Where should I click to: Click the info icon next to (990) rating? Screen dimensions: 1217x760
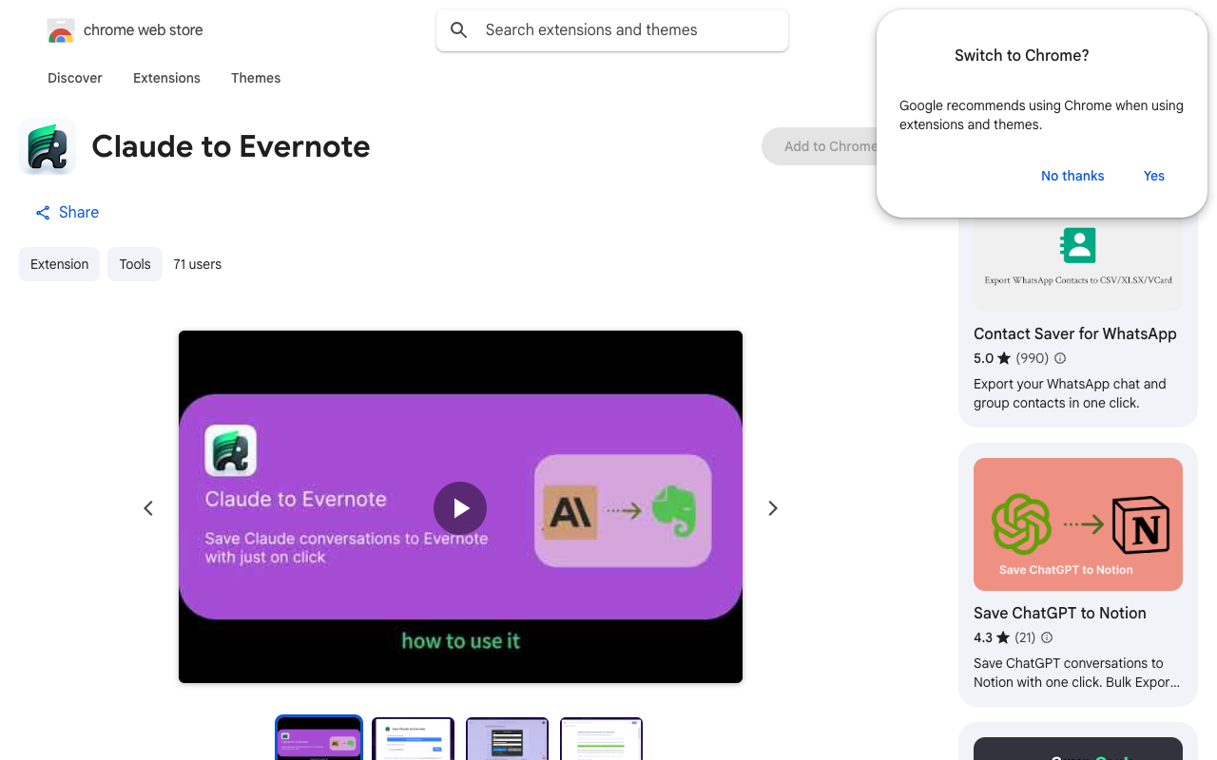[x=1060, y=358]
